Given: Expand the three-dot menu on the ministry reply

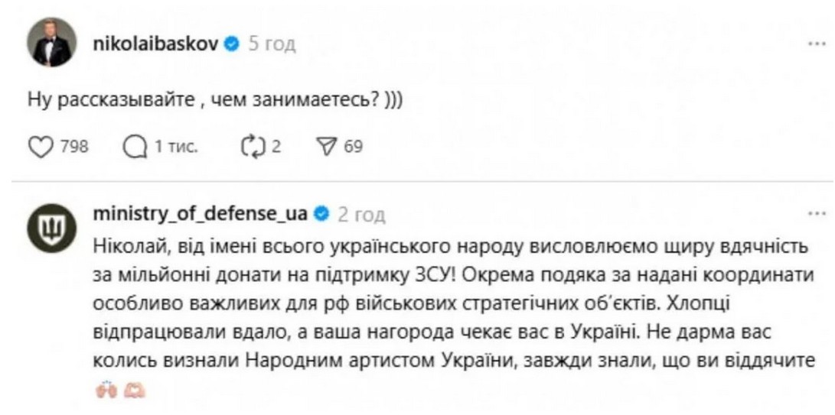Looking at the screenshot, I should 817,214.
